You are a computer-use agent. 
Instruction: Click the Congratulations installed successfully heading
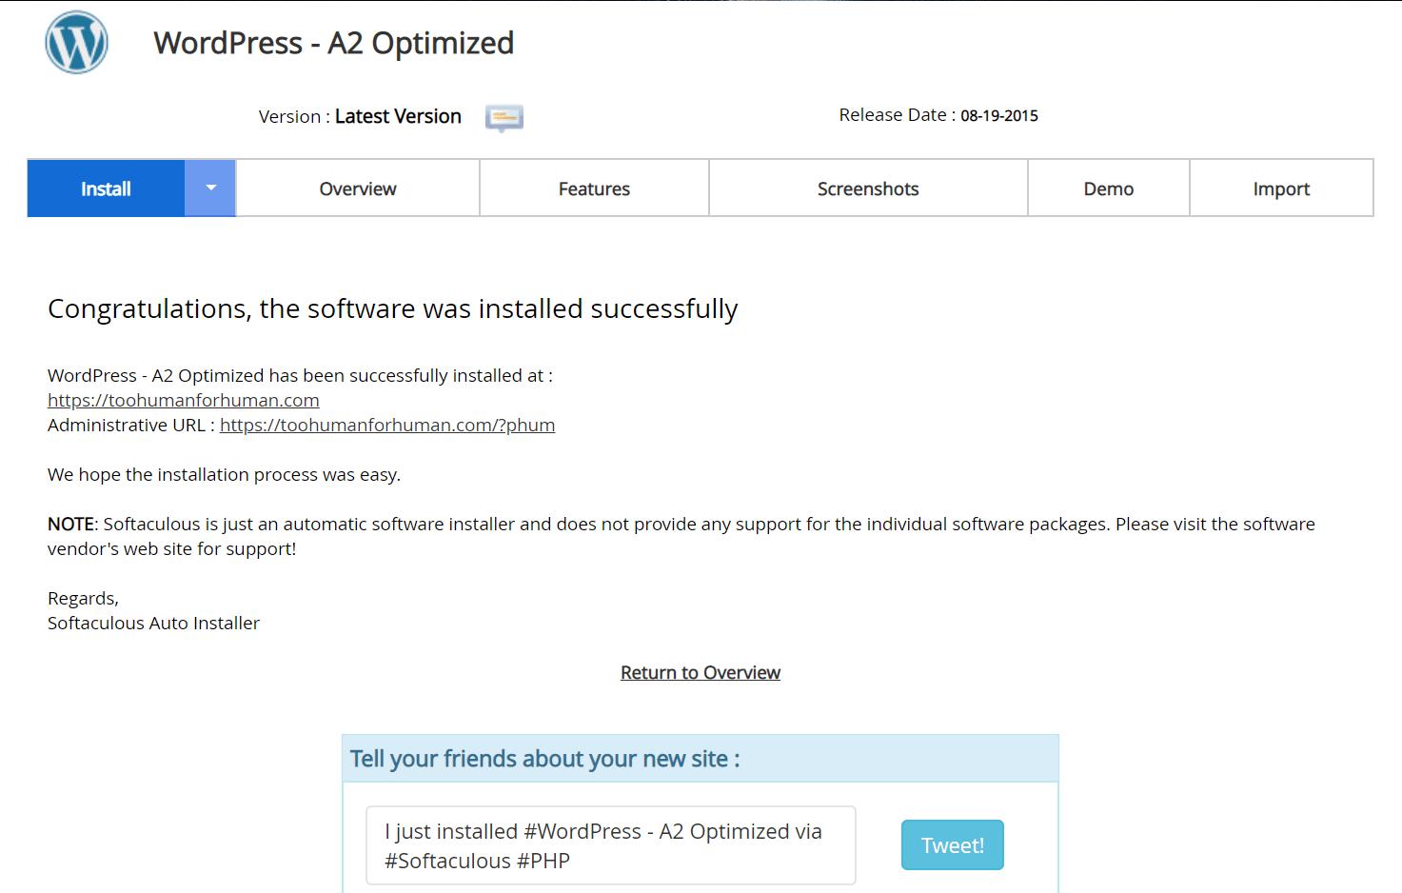(392, 309)
